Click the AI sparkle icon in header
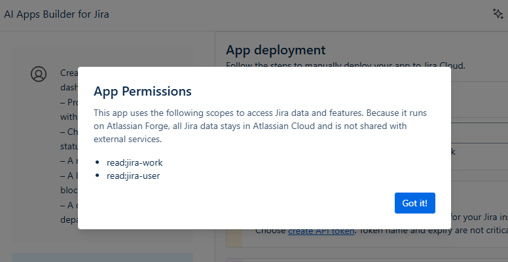This screenshot has height=262, width=508. (498, 14)
